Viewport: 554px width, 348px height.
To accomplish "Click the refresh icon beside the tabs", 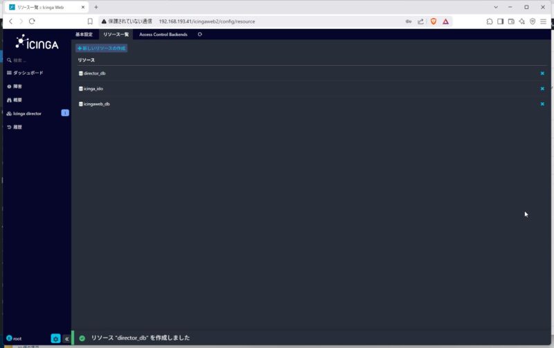I will (x=200, y=34).
